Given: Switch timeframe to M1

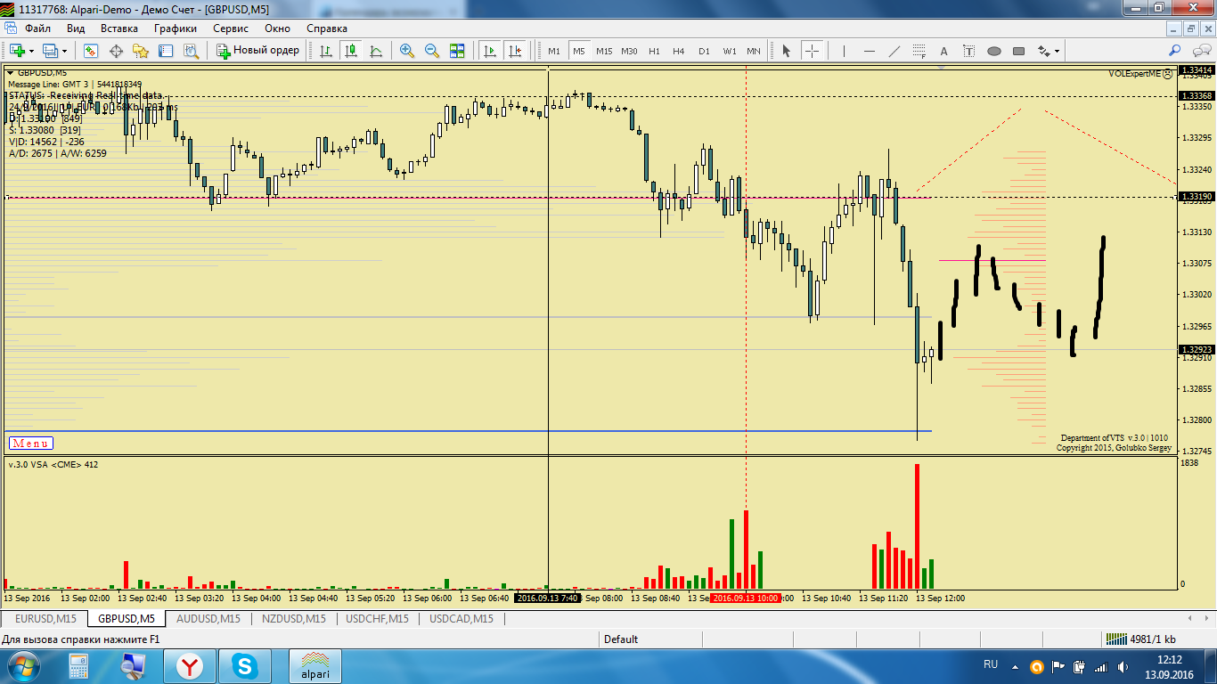Looking at the screenshot, I should pos(554,51).
